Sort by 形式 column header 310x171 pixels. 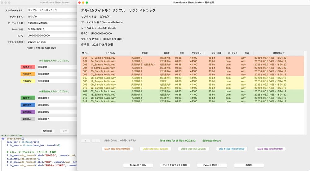point(247,53)
